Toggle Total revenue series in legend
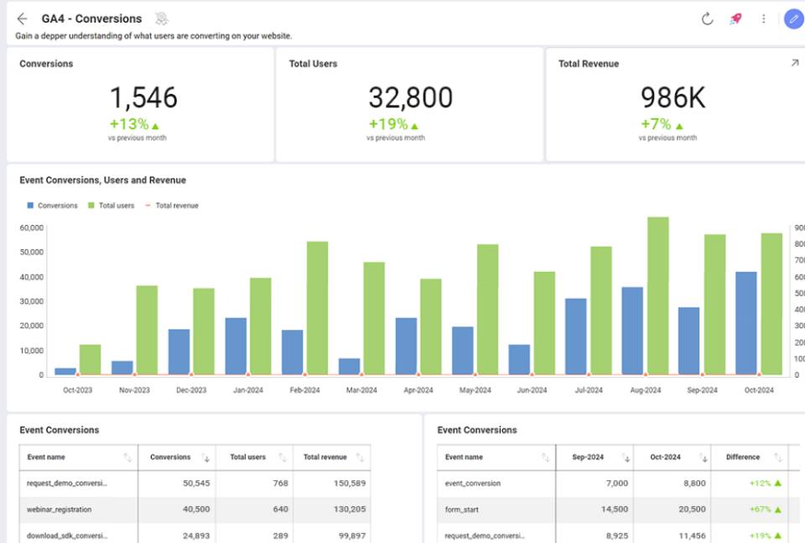 click(x=172, y=206)
